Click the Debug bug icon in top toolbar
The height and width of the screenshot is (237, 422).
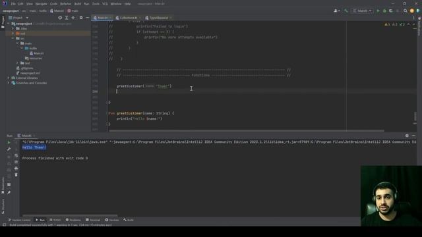click(384, 11)
